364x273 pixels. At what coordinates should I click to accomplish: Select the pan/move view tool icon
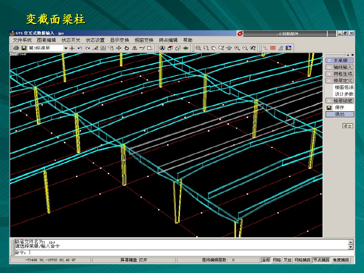(119, 48)
